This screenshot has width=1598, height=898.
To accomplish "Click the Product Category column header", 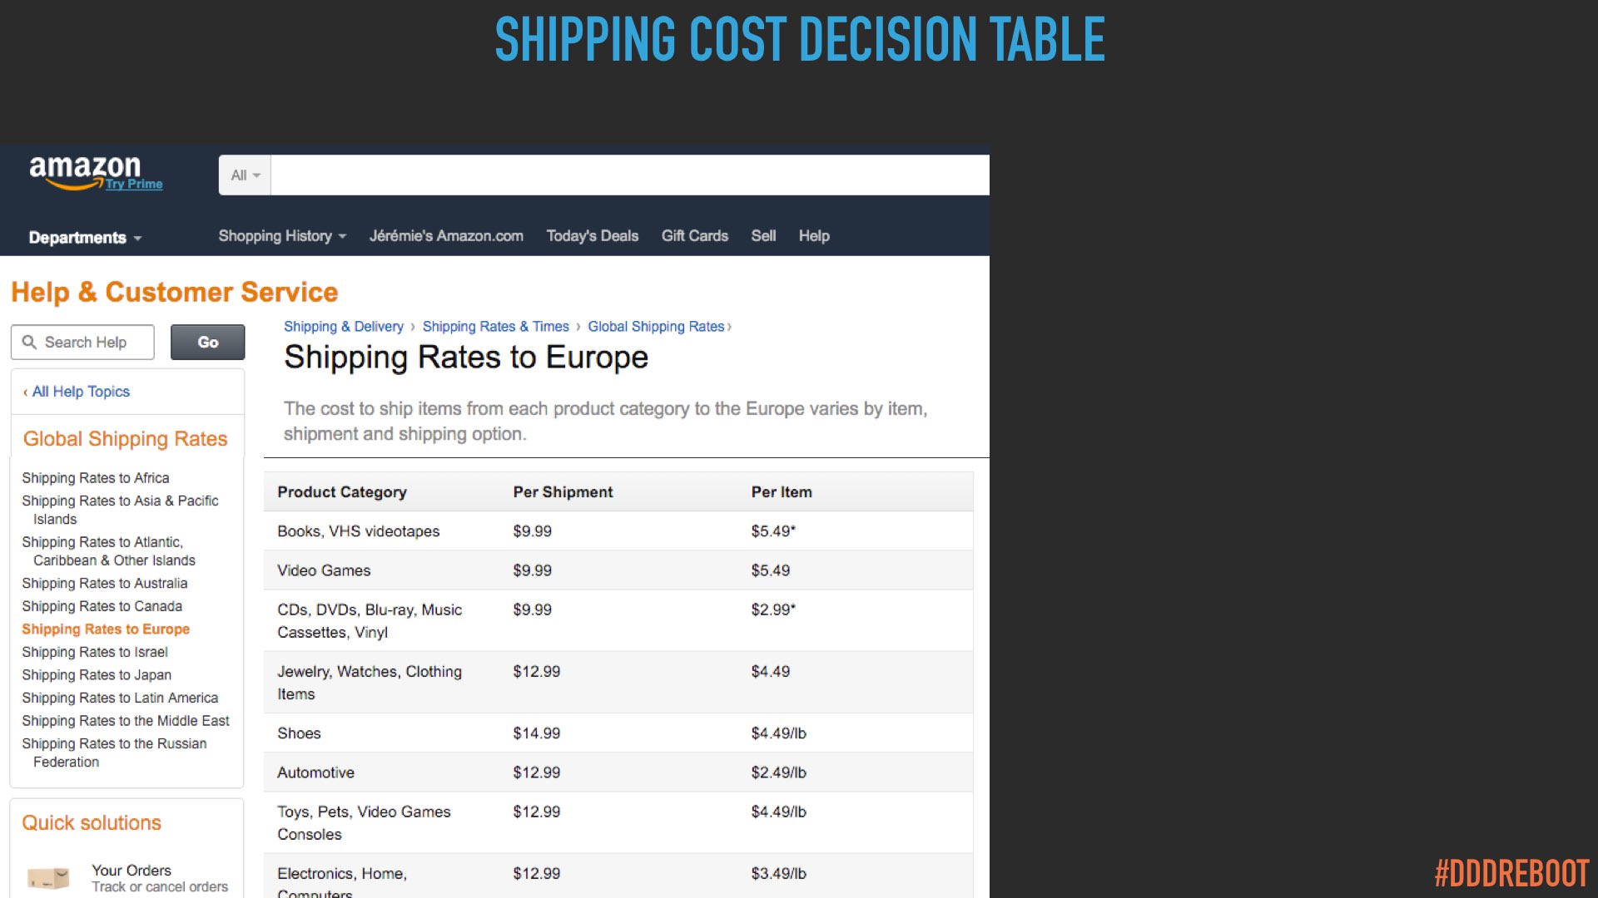I will click(x=342, y=492).
